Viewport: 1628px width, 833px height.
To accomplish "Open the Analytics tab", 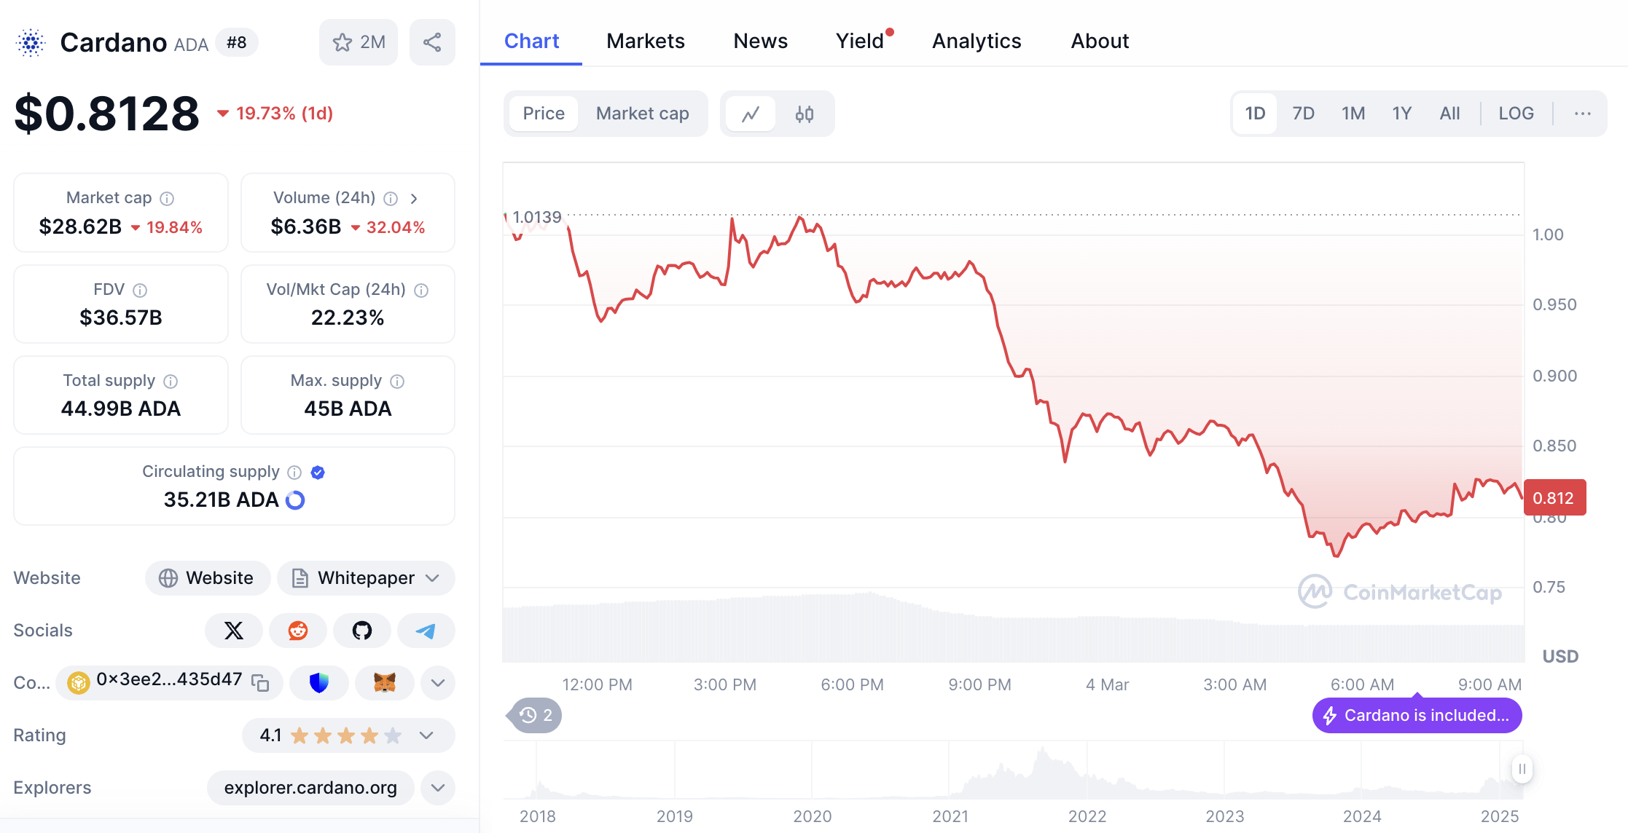I will (977, 41).
